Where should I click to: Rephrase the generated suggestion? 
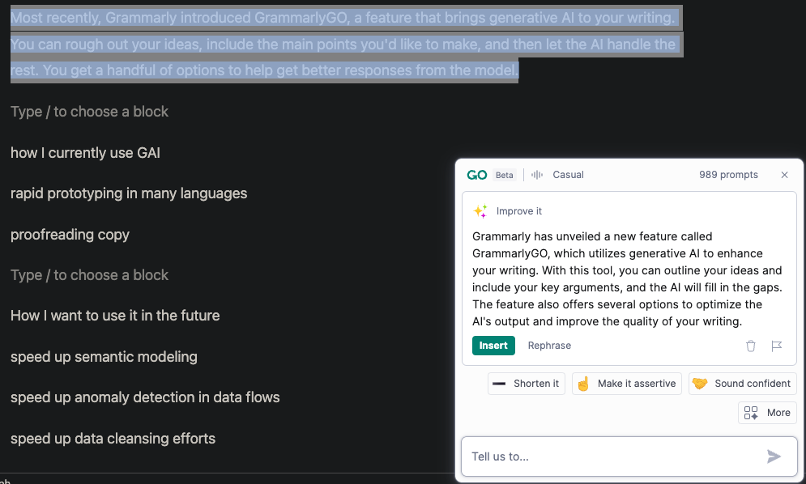549,346
